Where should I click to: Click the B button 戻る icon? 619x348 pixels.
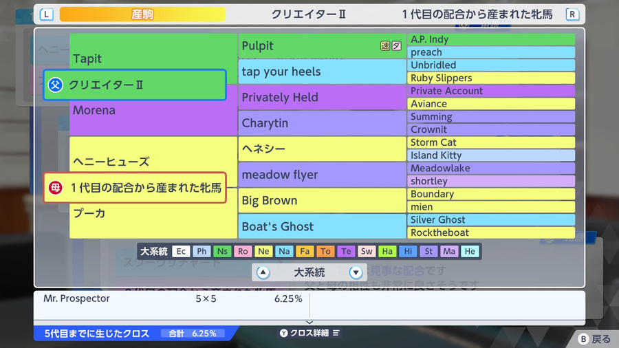pos(583,339)
